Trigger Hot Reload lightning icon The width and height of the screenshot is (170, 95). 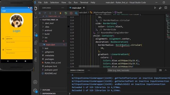point(61,13)
